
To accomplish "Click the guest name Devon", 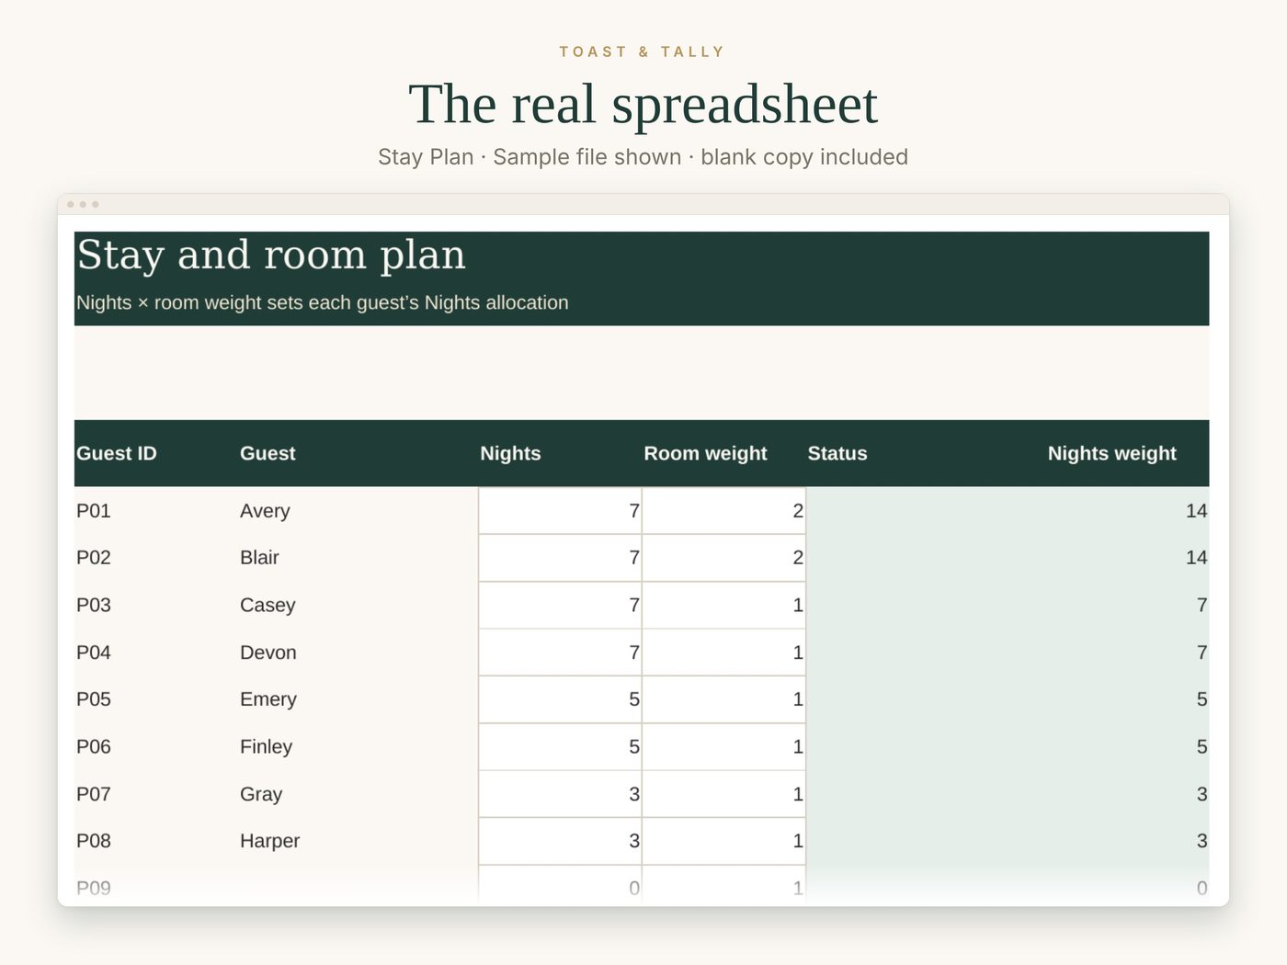I will tap(268, 653).
